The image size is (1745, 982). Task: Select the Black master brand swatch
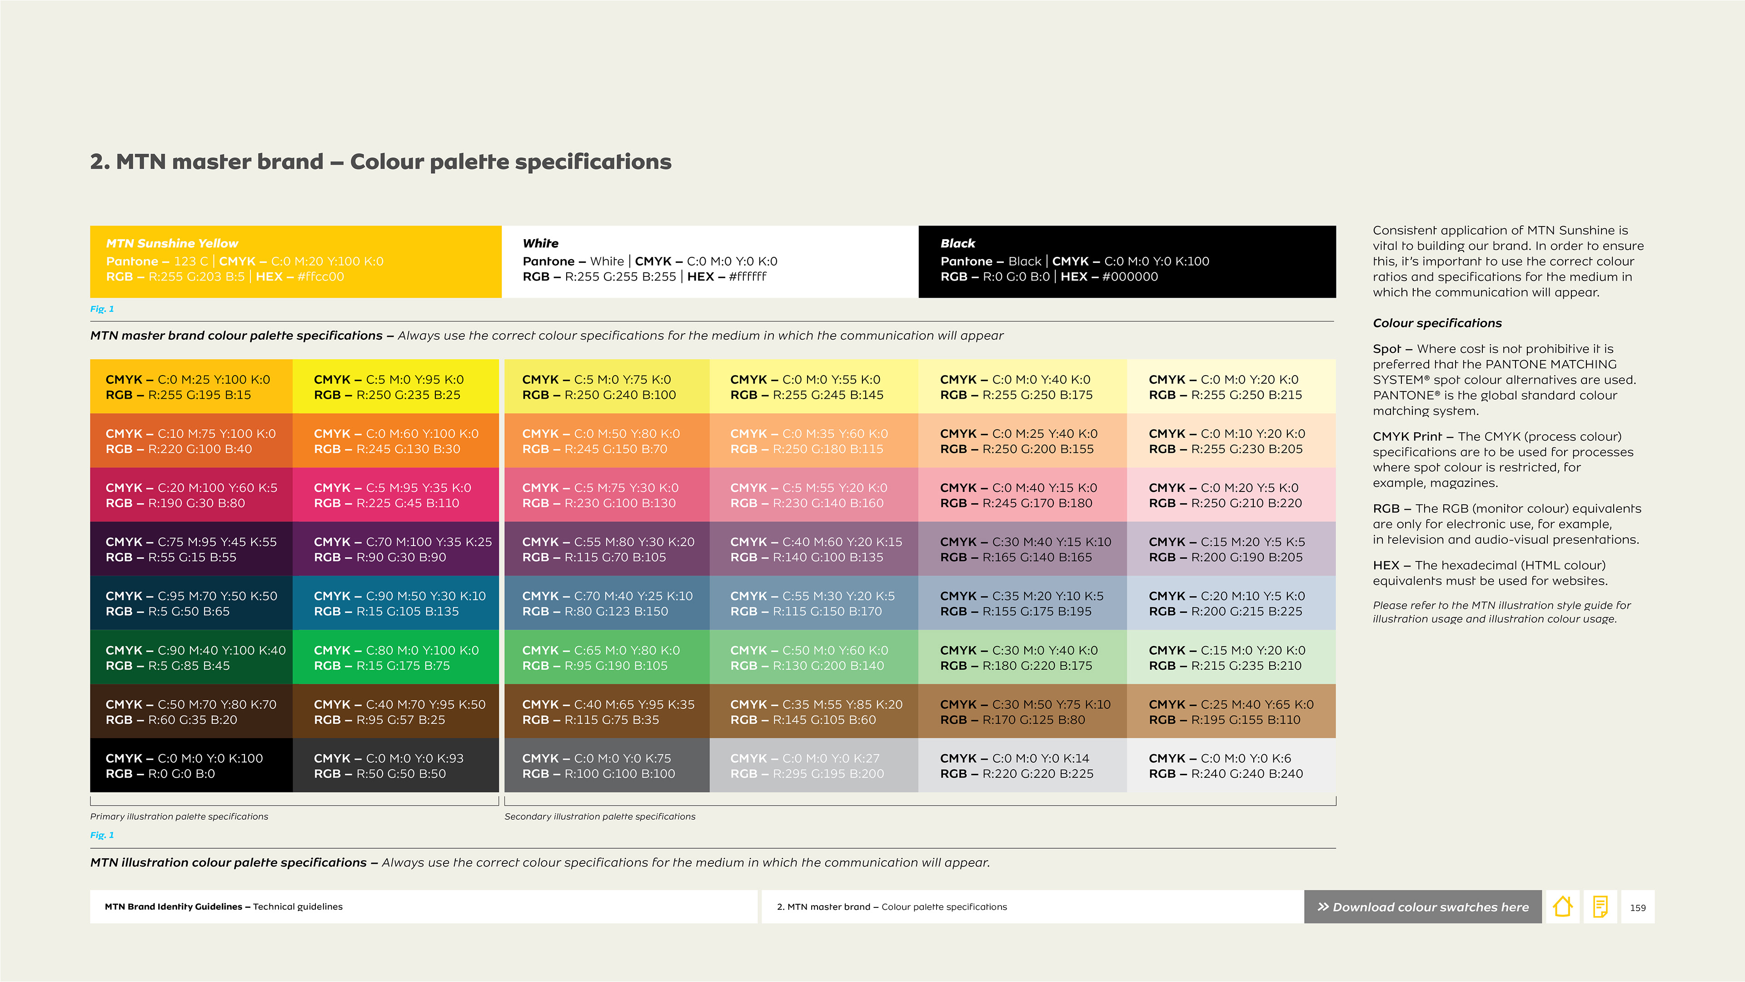(1127, 261)
